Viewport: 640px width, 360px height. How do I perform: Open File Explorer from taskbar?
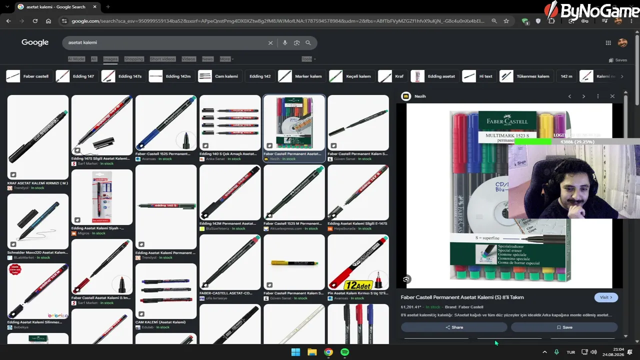[x=312, y=352]
